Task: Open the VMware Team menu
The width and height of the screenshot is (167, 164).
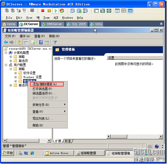Action: [x=46, y=18]
